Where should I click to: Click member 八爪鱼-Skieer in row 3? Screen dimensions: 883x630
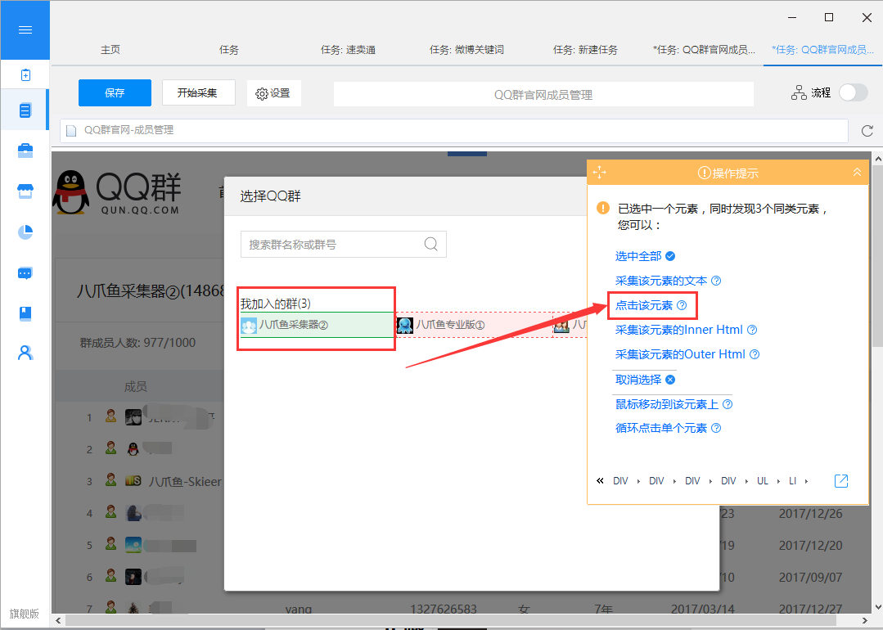[185, 482]
